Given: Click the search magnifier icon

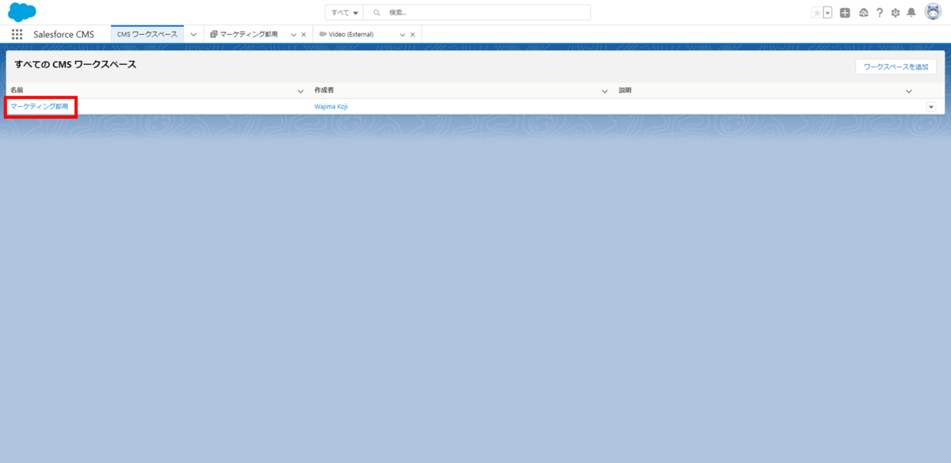Looking at the screenshot, I should tap(376, 13).
